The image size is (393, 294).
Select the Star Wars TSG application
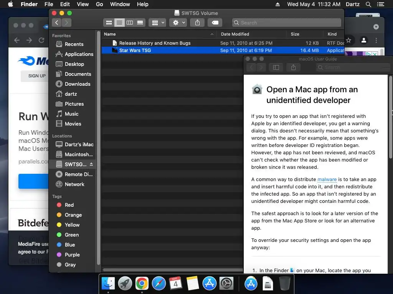click(223, 50)
